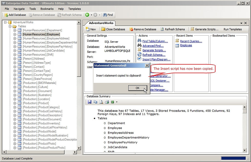Screen dimensions: 251x162
Task: Open the Help menu
Action: (x=61, y=9)
